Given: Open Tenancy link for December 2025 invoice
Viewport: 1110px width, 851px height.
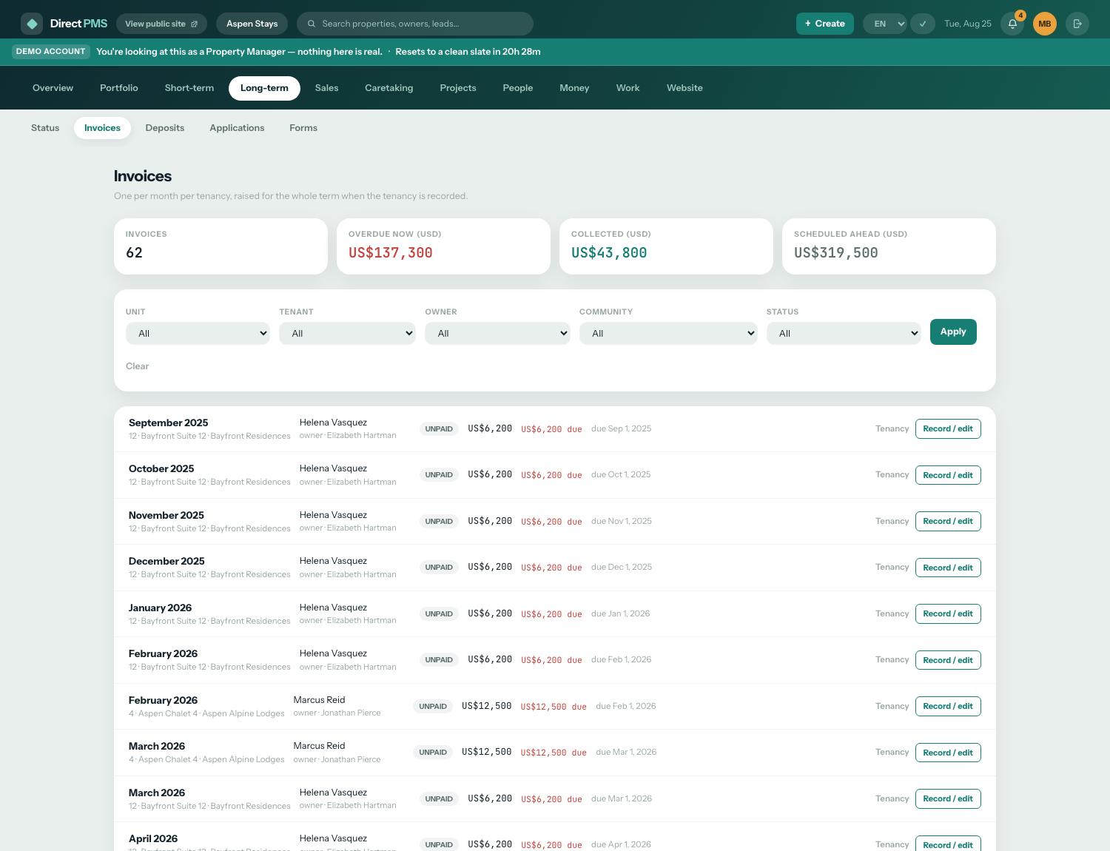Looking at the screenshot, I should (x=892, y=567).
